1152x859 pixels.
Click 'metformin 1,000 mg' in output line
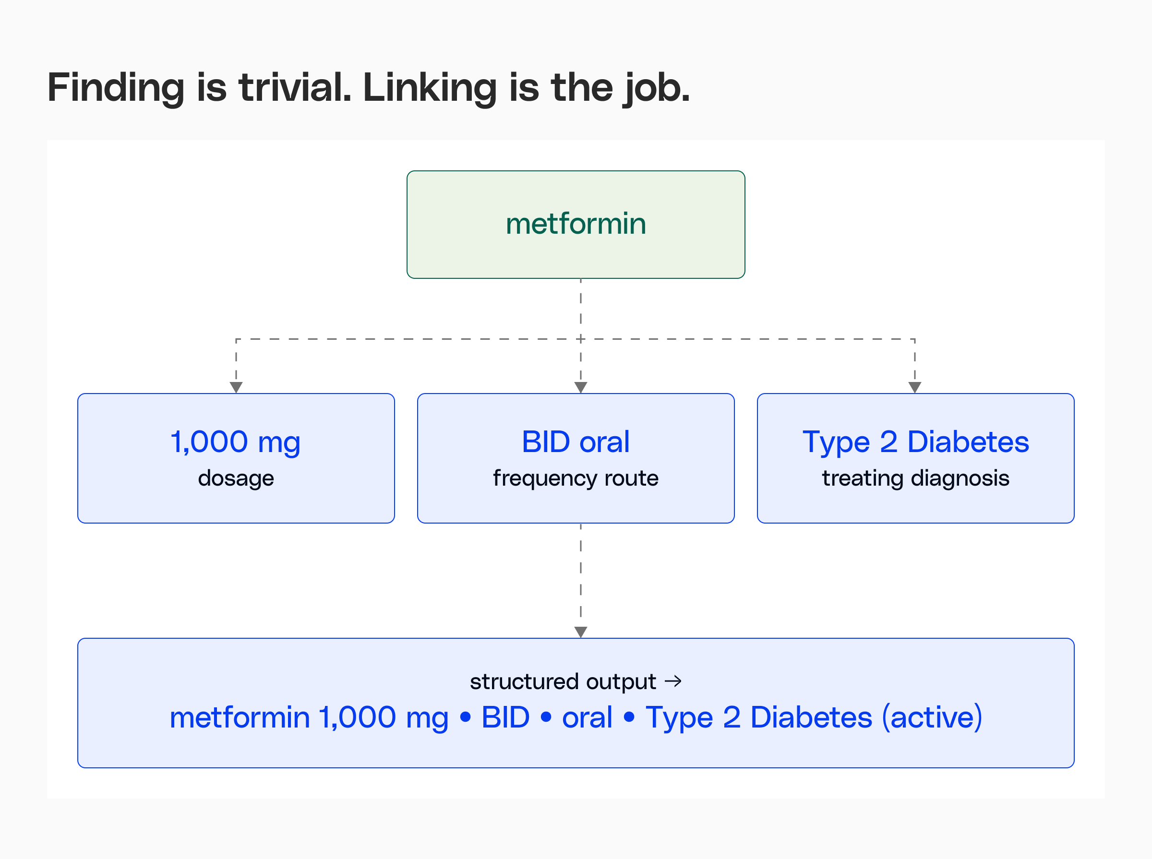pyautogui.click(x=309, y=718)
